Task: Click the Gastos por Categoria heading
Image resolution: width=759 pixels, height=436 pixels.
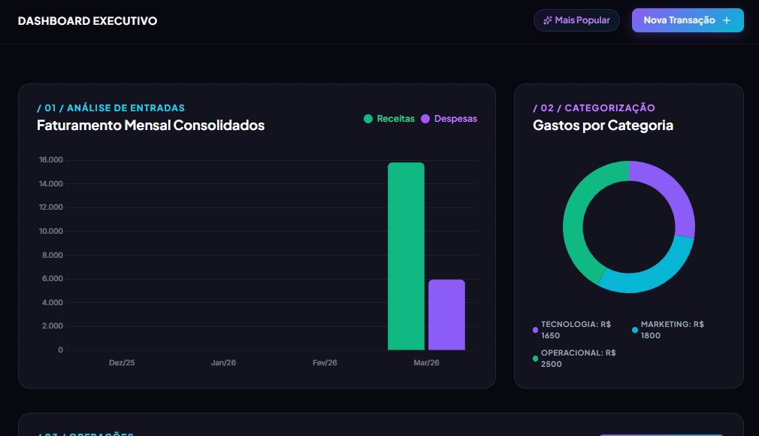Action: click(603, 126)
